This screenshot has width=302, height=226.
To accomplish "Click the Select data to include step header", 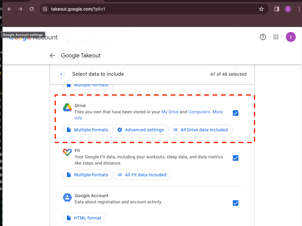I will point(98,74).
